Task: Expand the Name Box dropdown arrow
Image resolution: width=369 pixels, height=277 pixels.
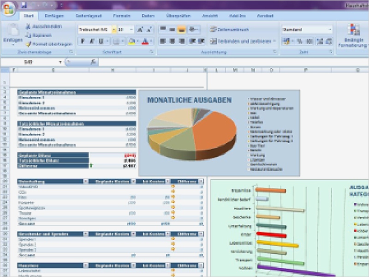Action: click(60, 62)
